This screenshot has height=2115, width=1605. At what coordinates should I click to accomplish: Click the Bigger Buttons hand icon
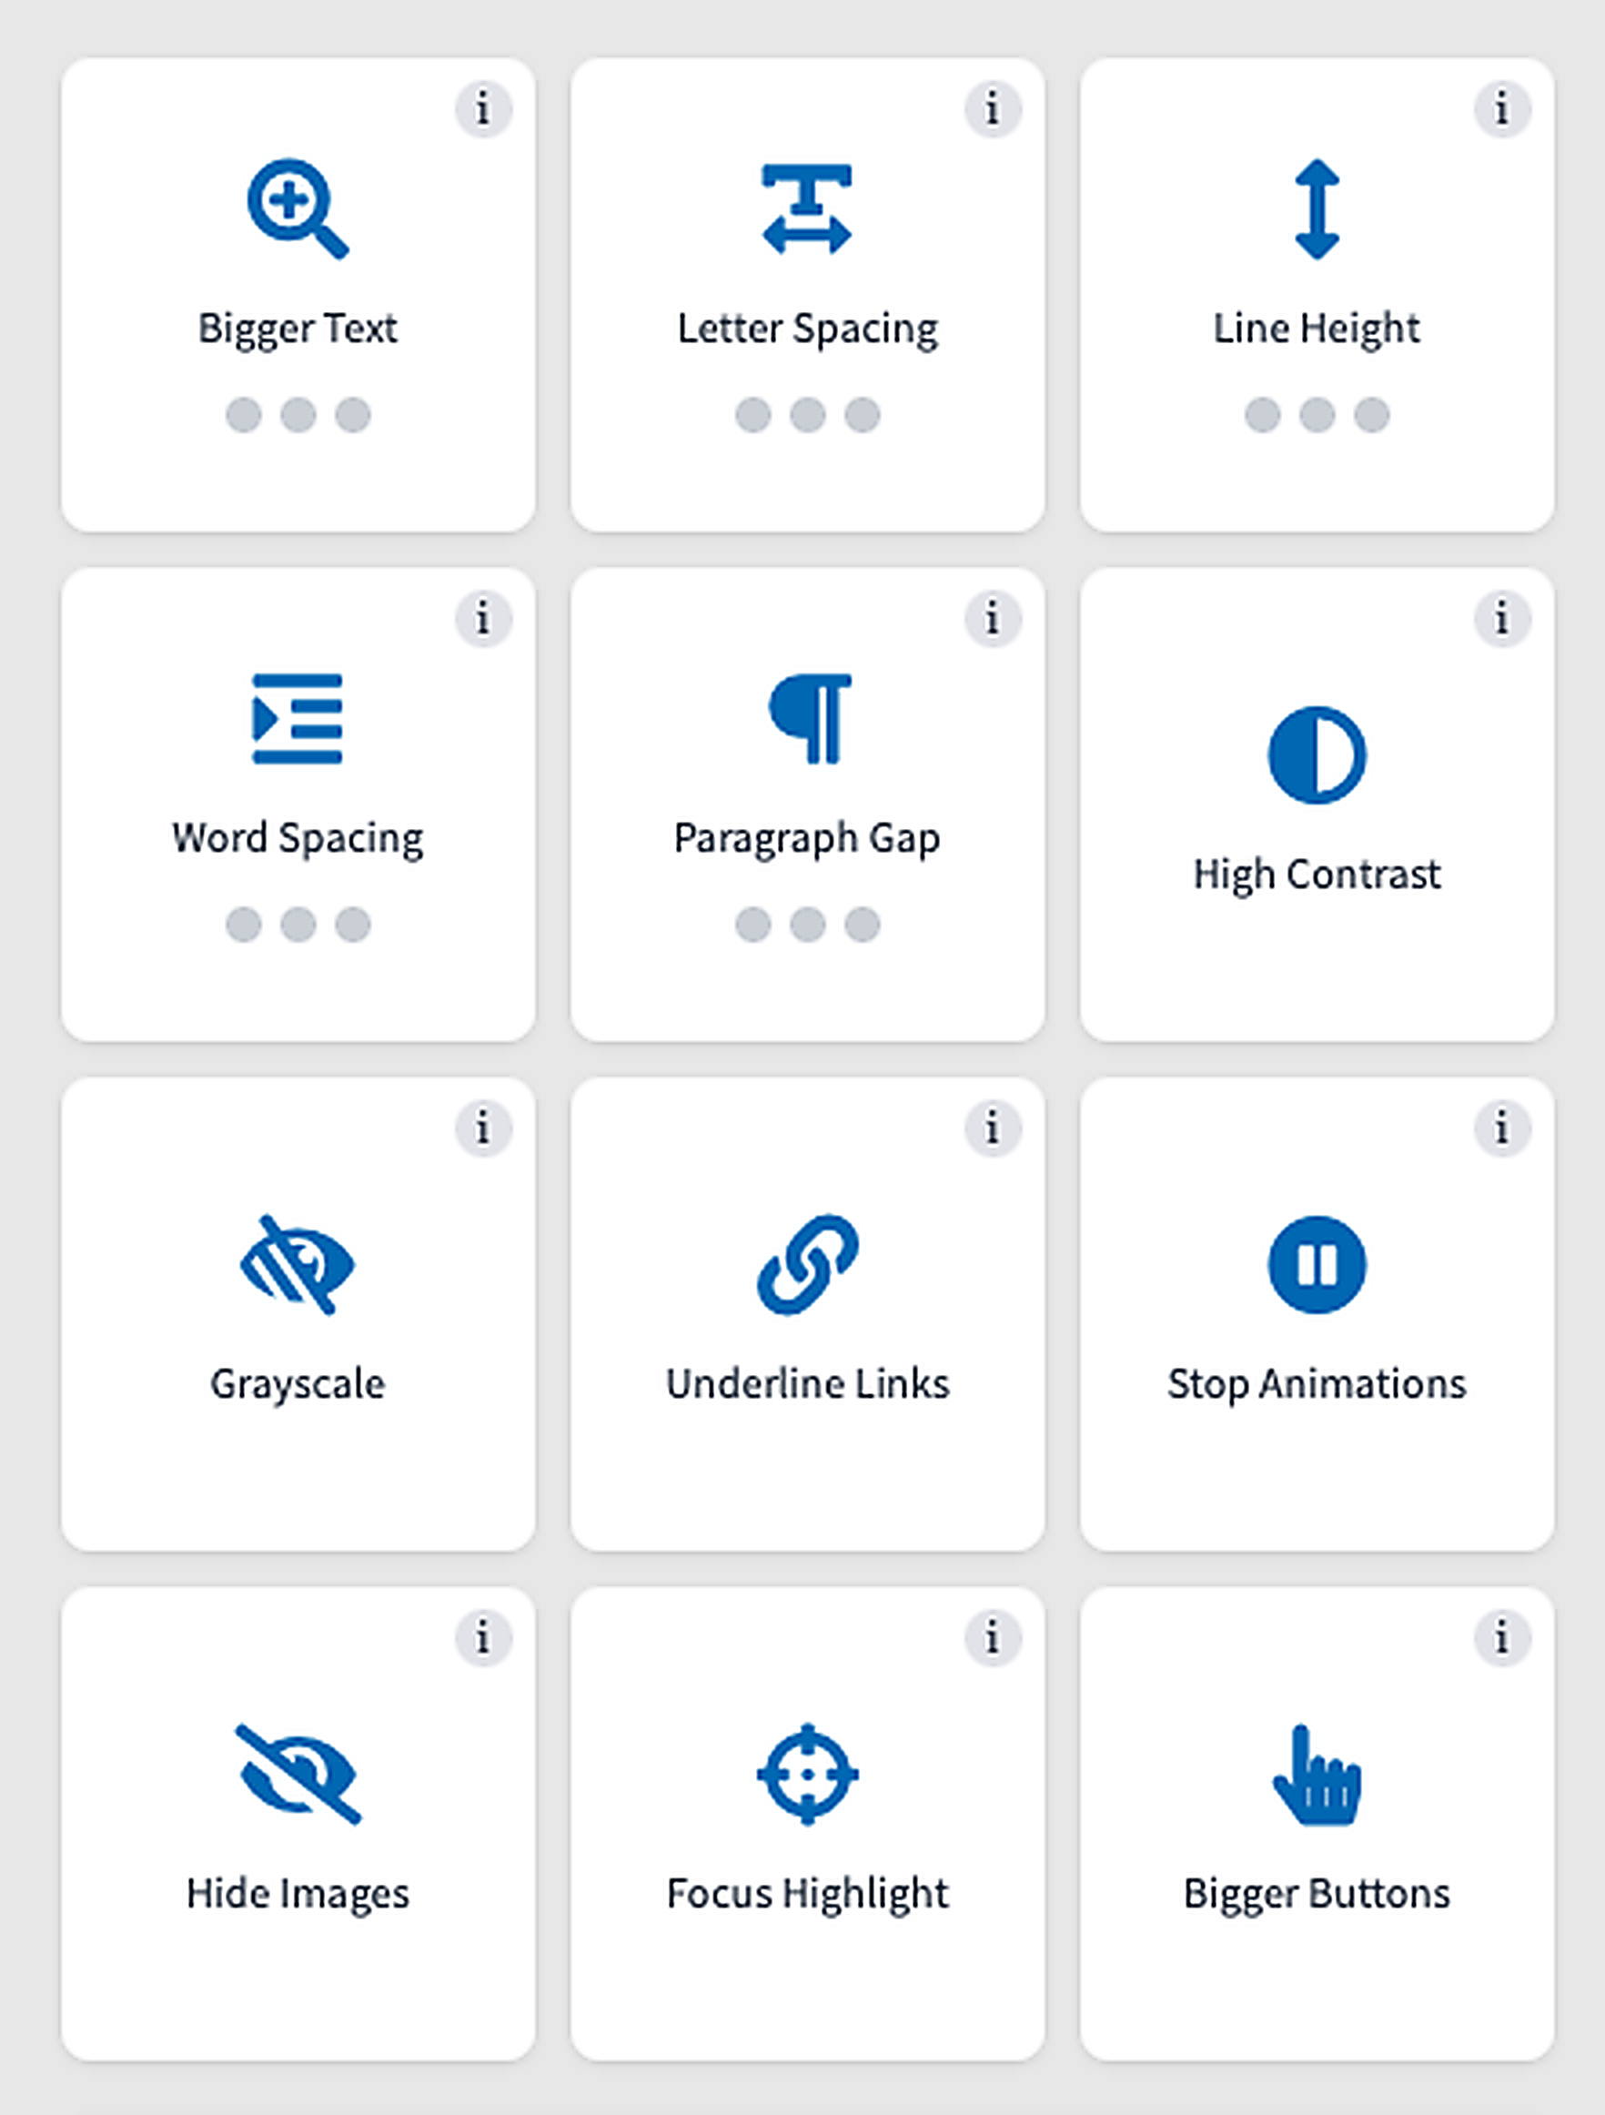pyautogui.click(x=1317, y=1774)
